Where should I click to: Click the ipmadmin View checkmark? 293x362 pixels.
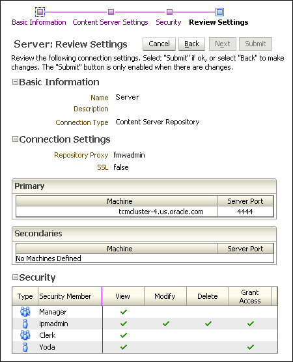[124, 324]
